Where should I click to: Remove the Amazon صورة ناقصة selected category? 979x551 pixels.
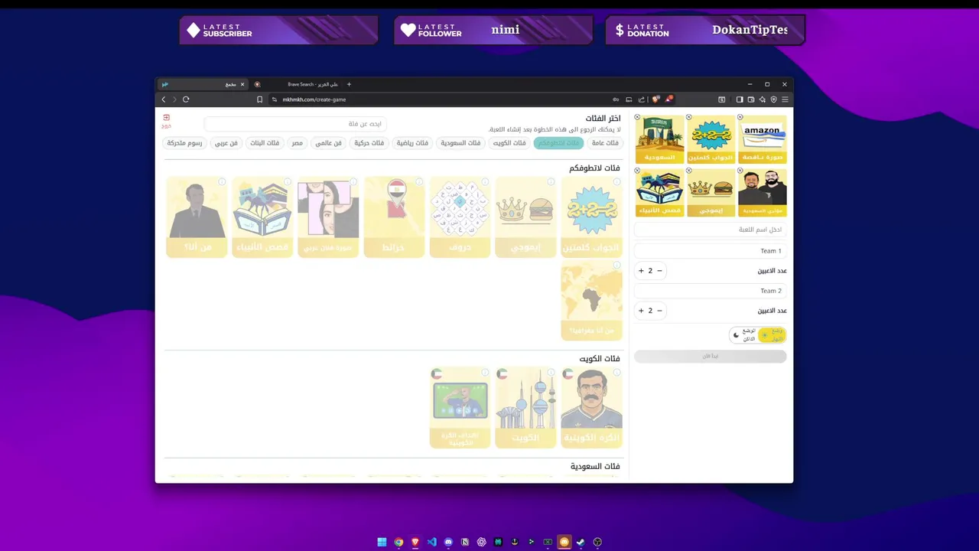[x=740, y=117]
